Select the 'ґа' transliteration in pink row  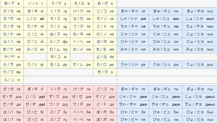(x=19, y=89)
